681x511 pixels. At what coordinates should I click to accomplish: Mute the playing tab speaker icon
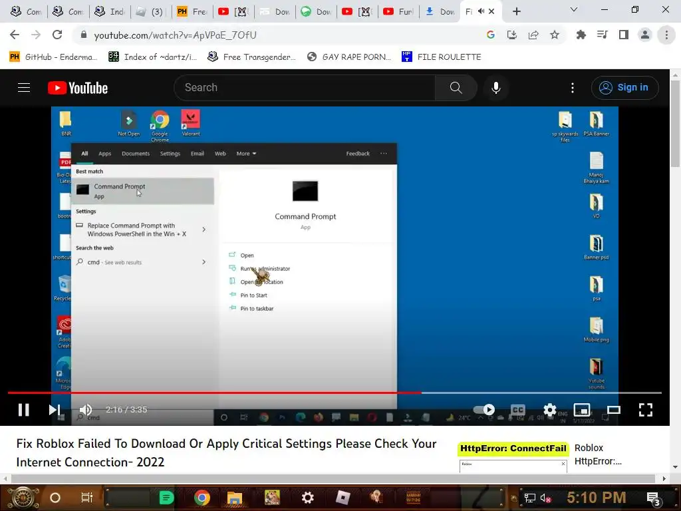[481, 11]
